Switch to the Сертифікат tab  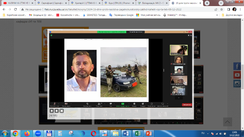pyautogui.click(x=52, y=3)
